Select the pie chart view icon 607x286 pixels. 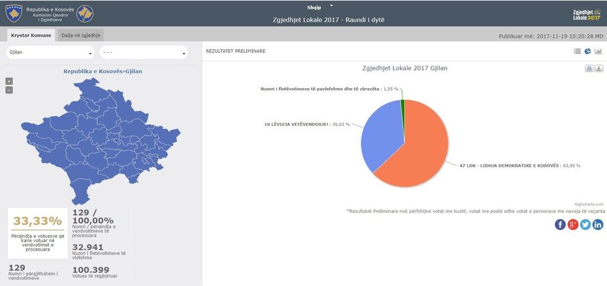588,51
